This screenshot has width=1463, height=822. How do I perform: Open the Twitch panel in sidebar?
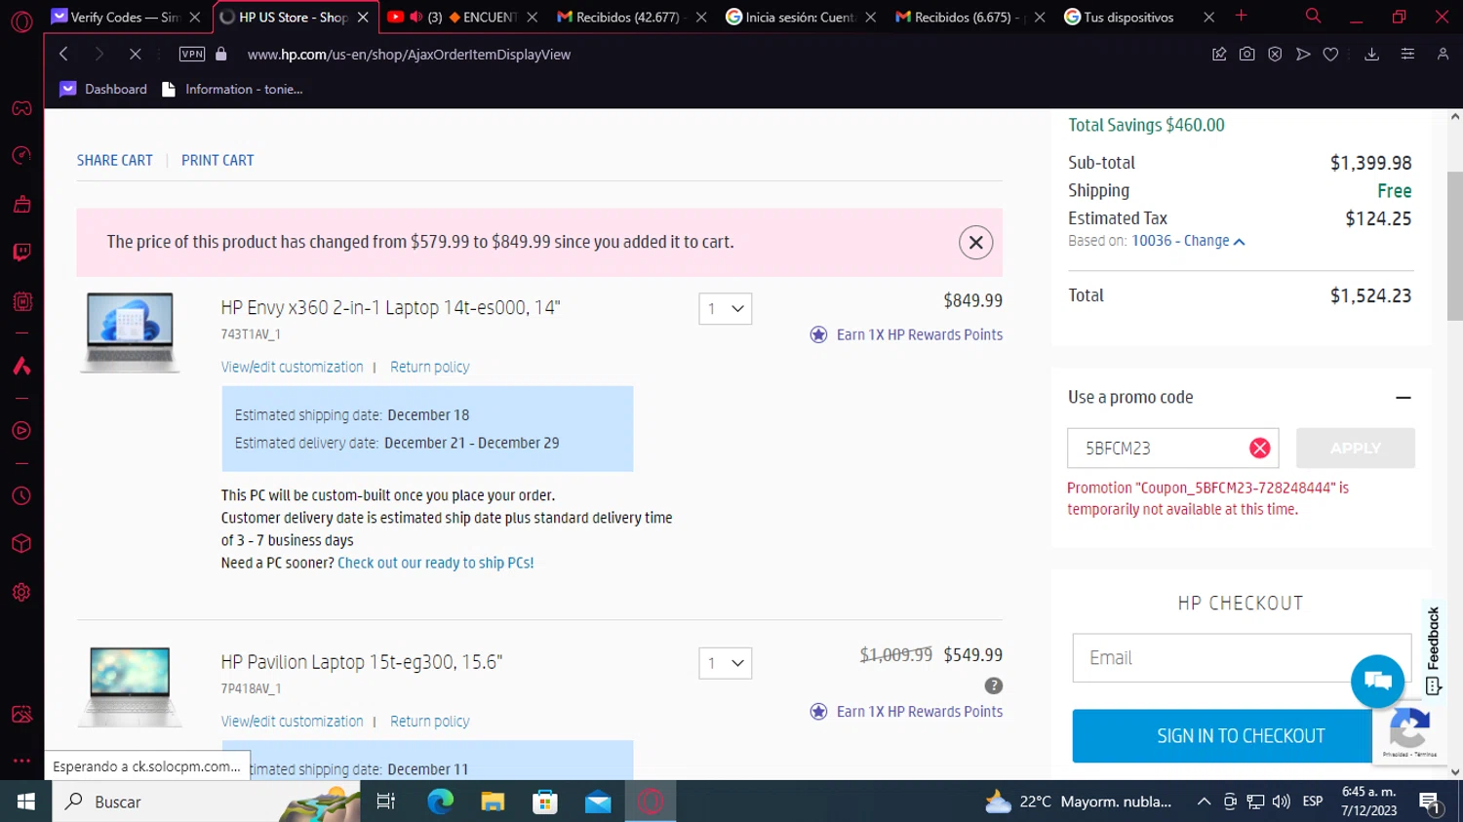pos(21,253)
